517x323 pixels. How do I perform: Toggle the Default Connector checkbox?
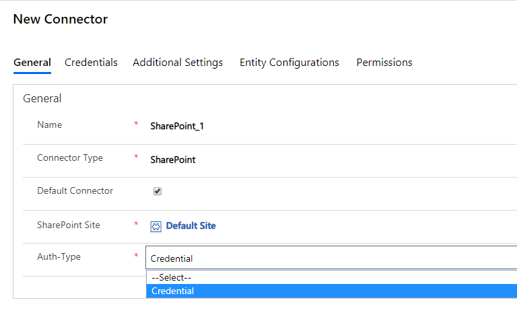point(158,191)
